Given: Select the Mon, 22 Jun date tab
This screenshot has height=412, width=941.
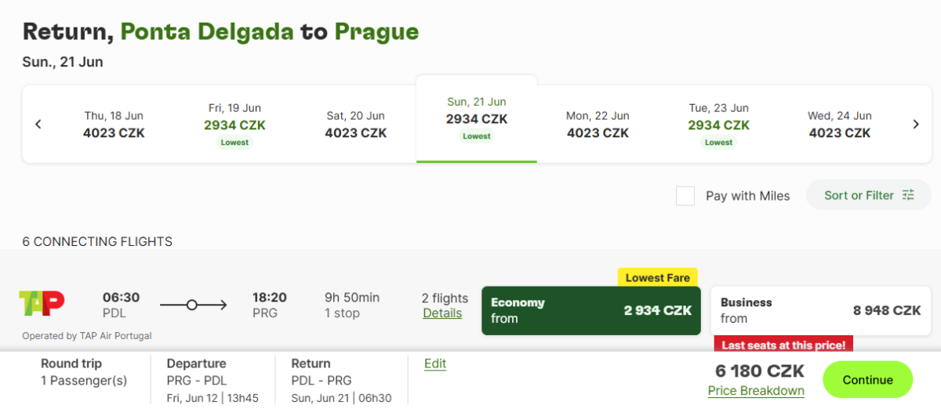Looking at the screenshot, I should (x=598, y=125).
